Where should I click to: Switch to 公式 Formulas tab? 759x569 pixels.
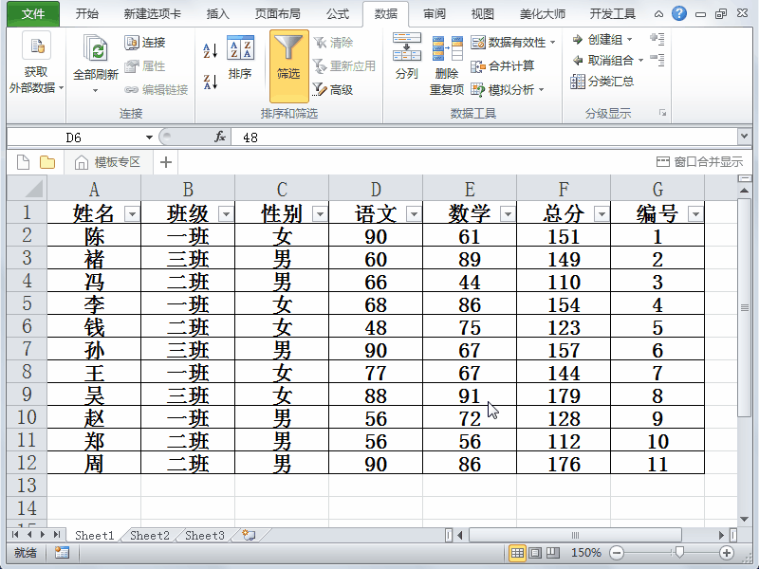coord(338,14)
